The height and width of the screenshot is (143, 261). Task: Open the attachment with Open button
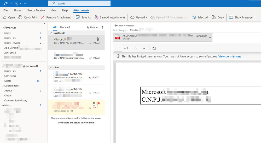pyautogui.click(x=9, y=17)
